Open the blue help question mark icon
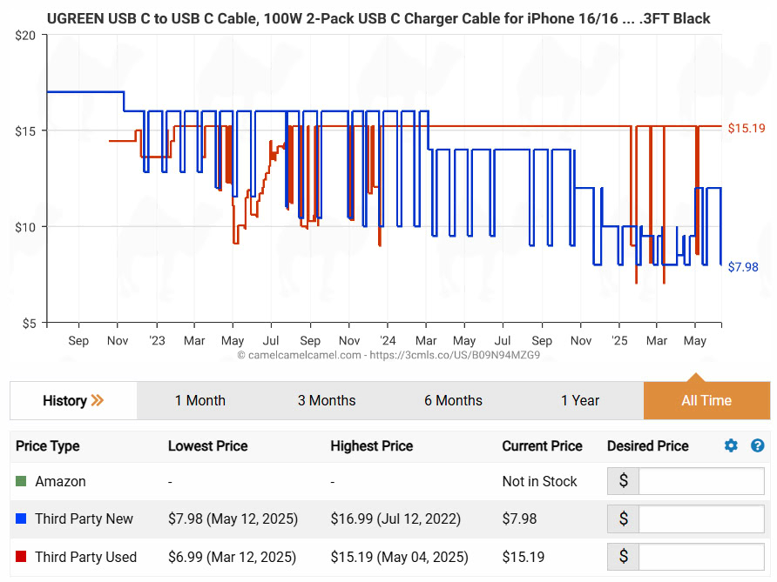 pos(757,445)
